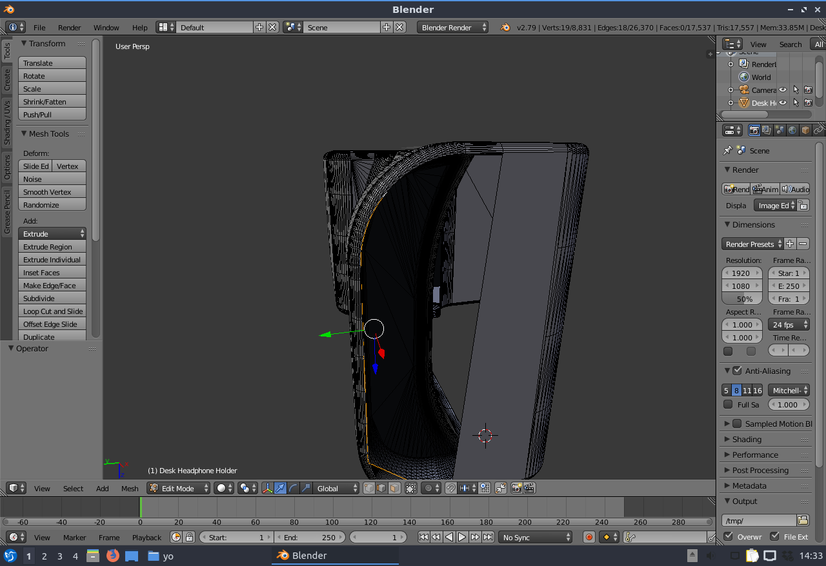Jump to the last frame in timeline
Screen dimensions: 826x566
(x=489, y=537)
